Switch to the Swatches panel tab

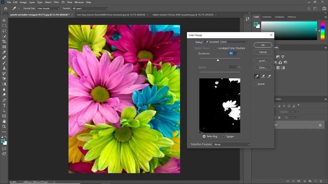coord(266,17)
